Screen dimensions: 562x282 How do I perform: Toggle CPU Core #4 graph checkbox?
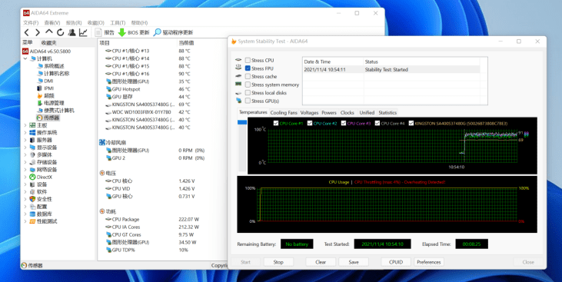click(377, 123)
